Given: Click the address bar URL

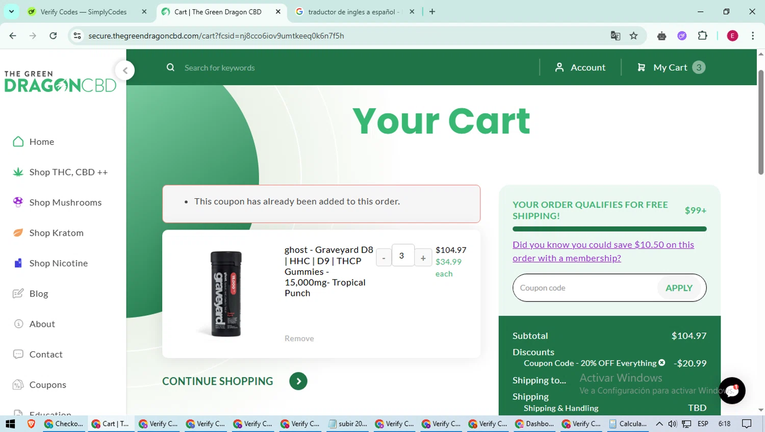Looking at the screenshot, I should click(216, 36).
